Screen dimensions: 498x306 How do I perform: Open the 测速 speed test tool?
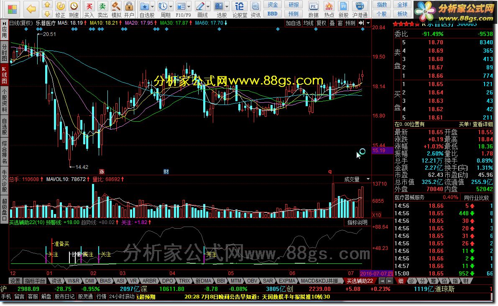74,9
